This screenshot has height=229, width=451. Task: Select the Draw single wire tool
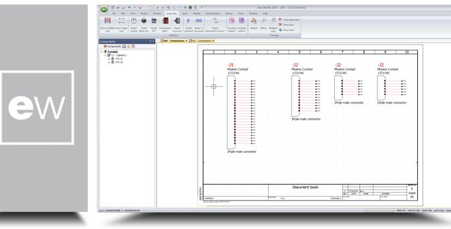click(121, 25)
